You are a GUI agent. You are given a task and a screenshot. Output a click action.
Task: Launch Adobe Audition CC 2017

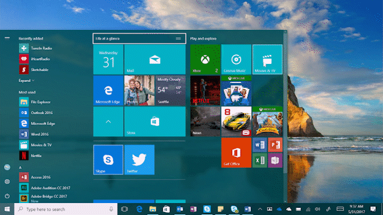[x=44, y=188]
